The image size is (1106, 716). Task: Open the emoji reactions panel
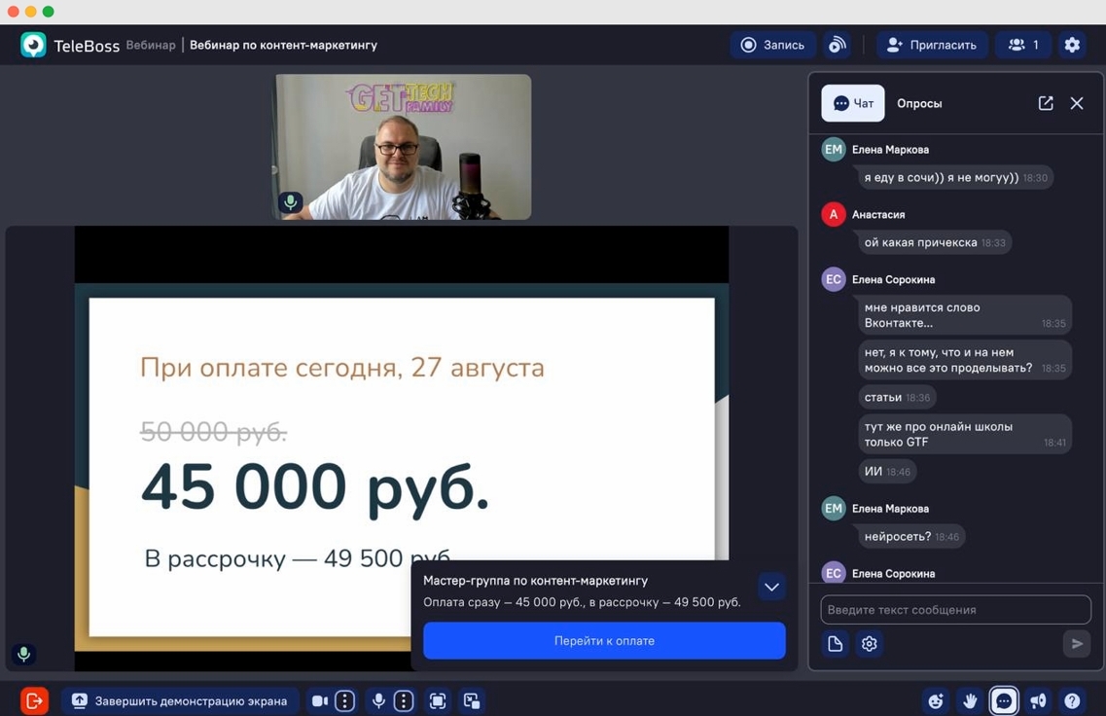click(935, 700)
